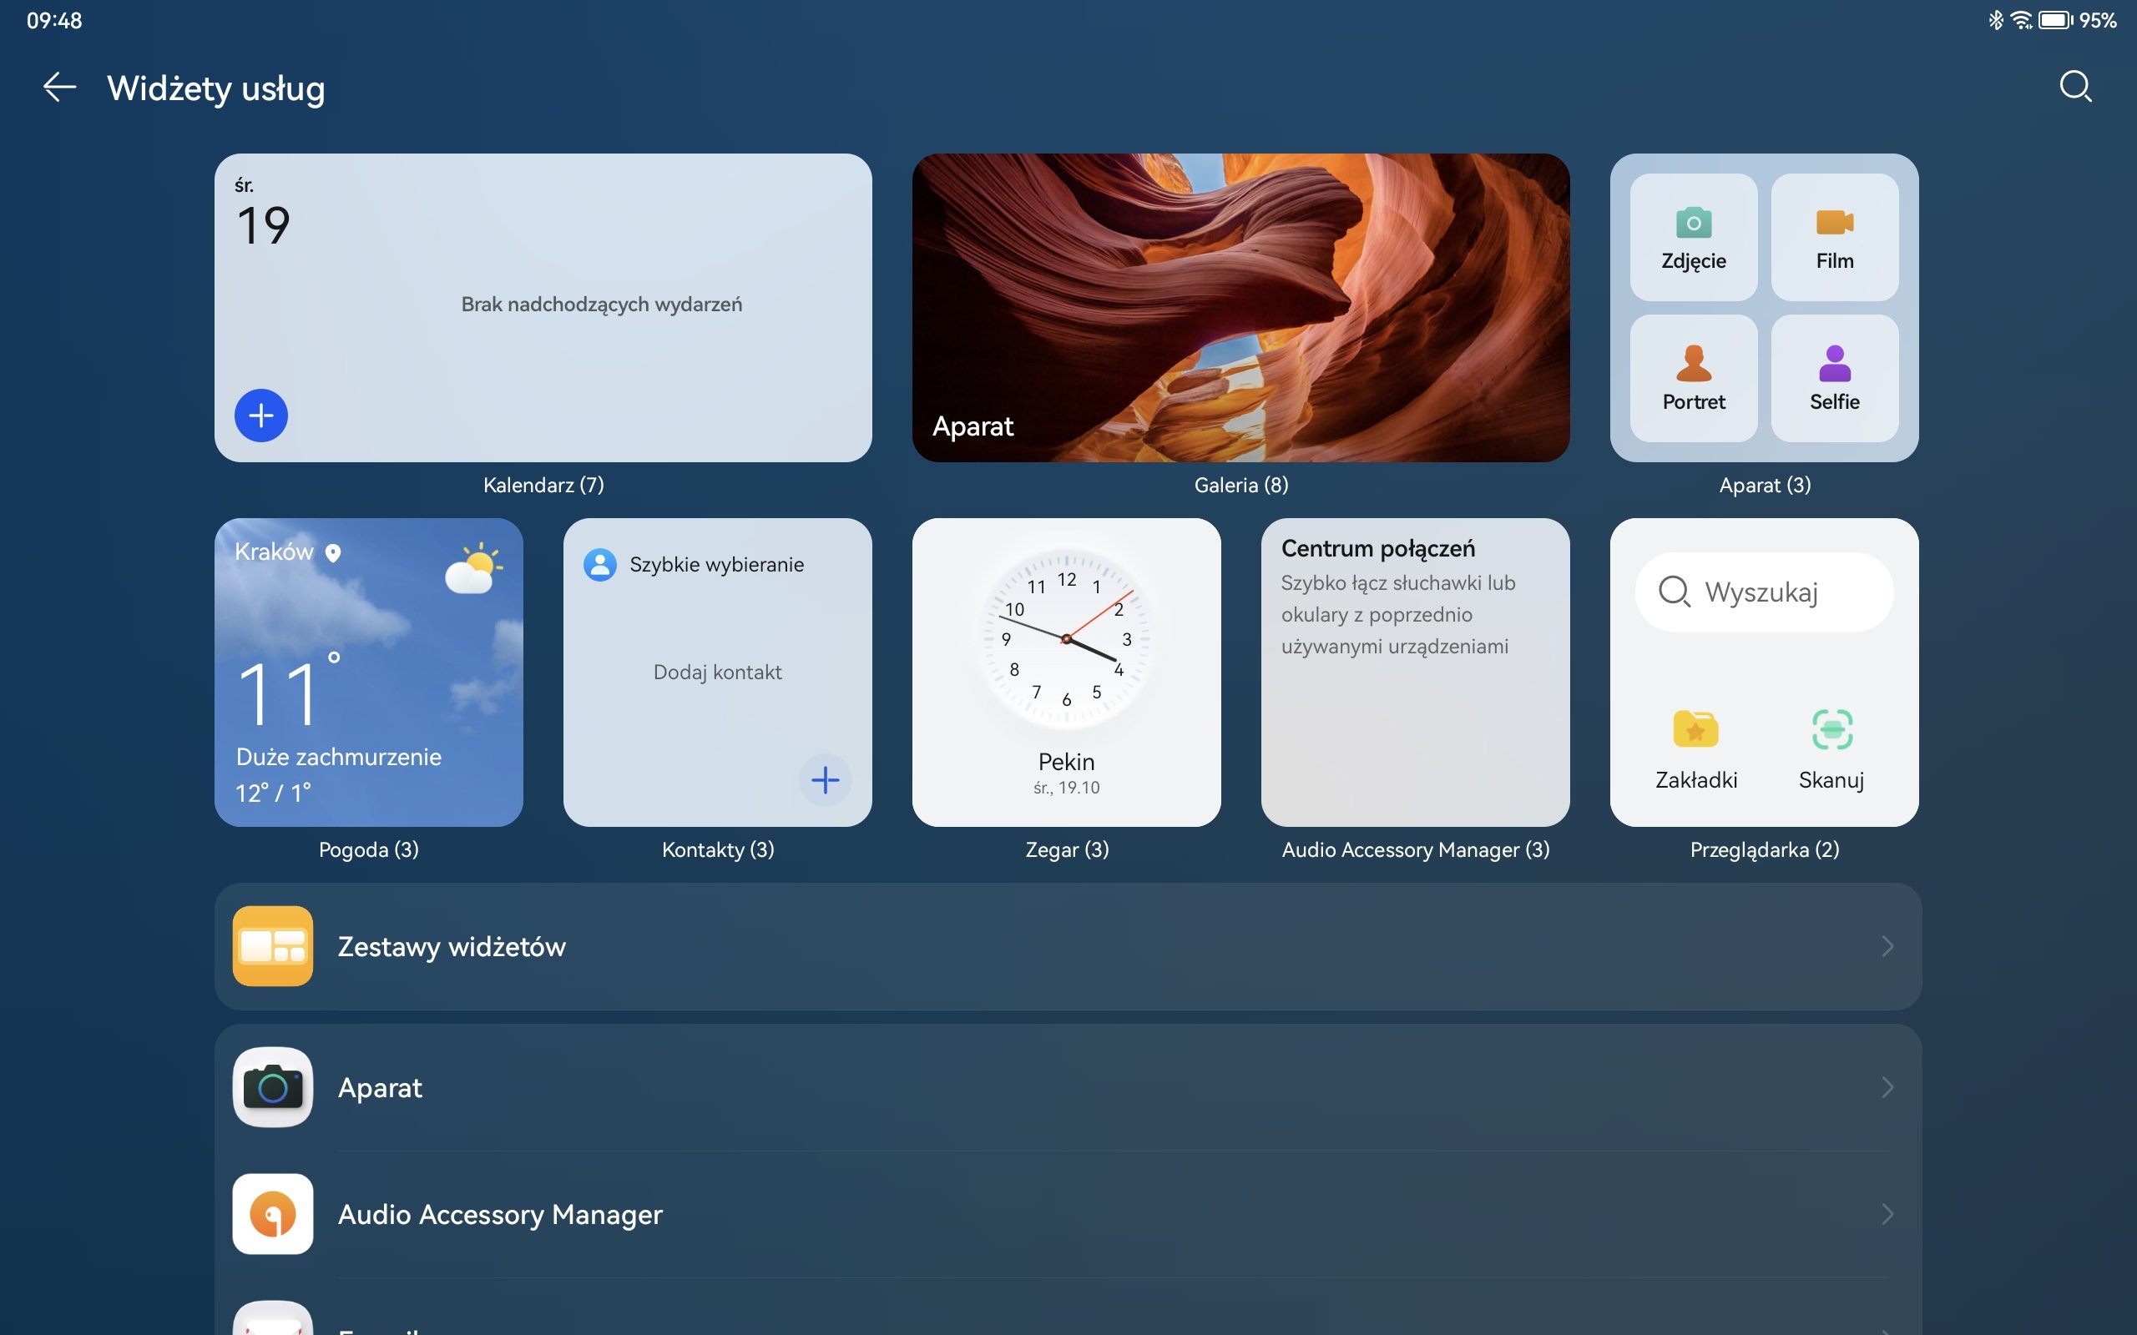The width and height of the screenshot is (2137, 1335).
Task: Open the Pogoda (3) widget group label
Action: (x=368, y=849)
